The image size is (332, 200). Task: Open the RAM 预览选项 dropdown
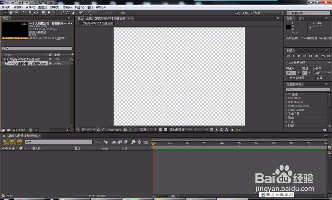pos(308,63)
